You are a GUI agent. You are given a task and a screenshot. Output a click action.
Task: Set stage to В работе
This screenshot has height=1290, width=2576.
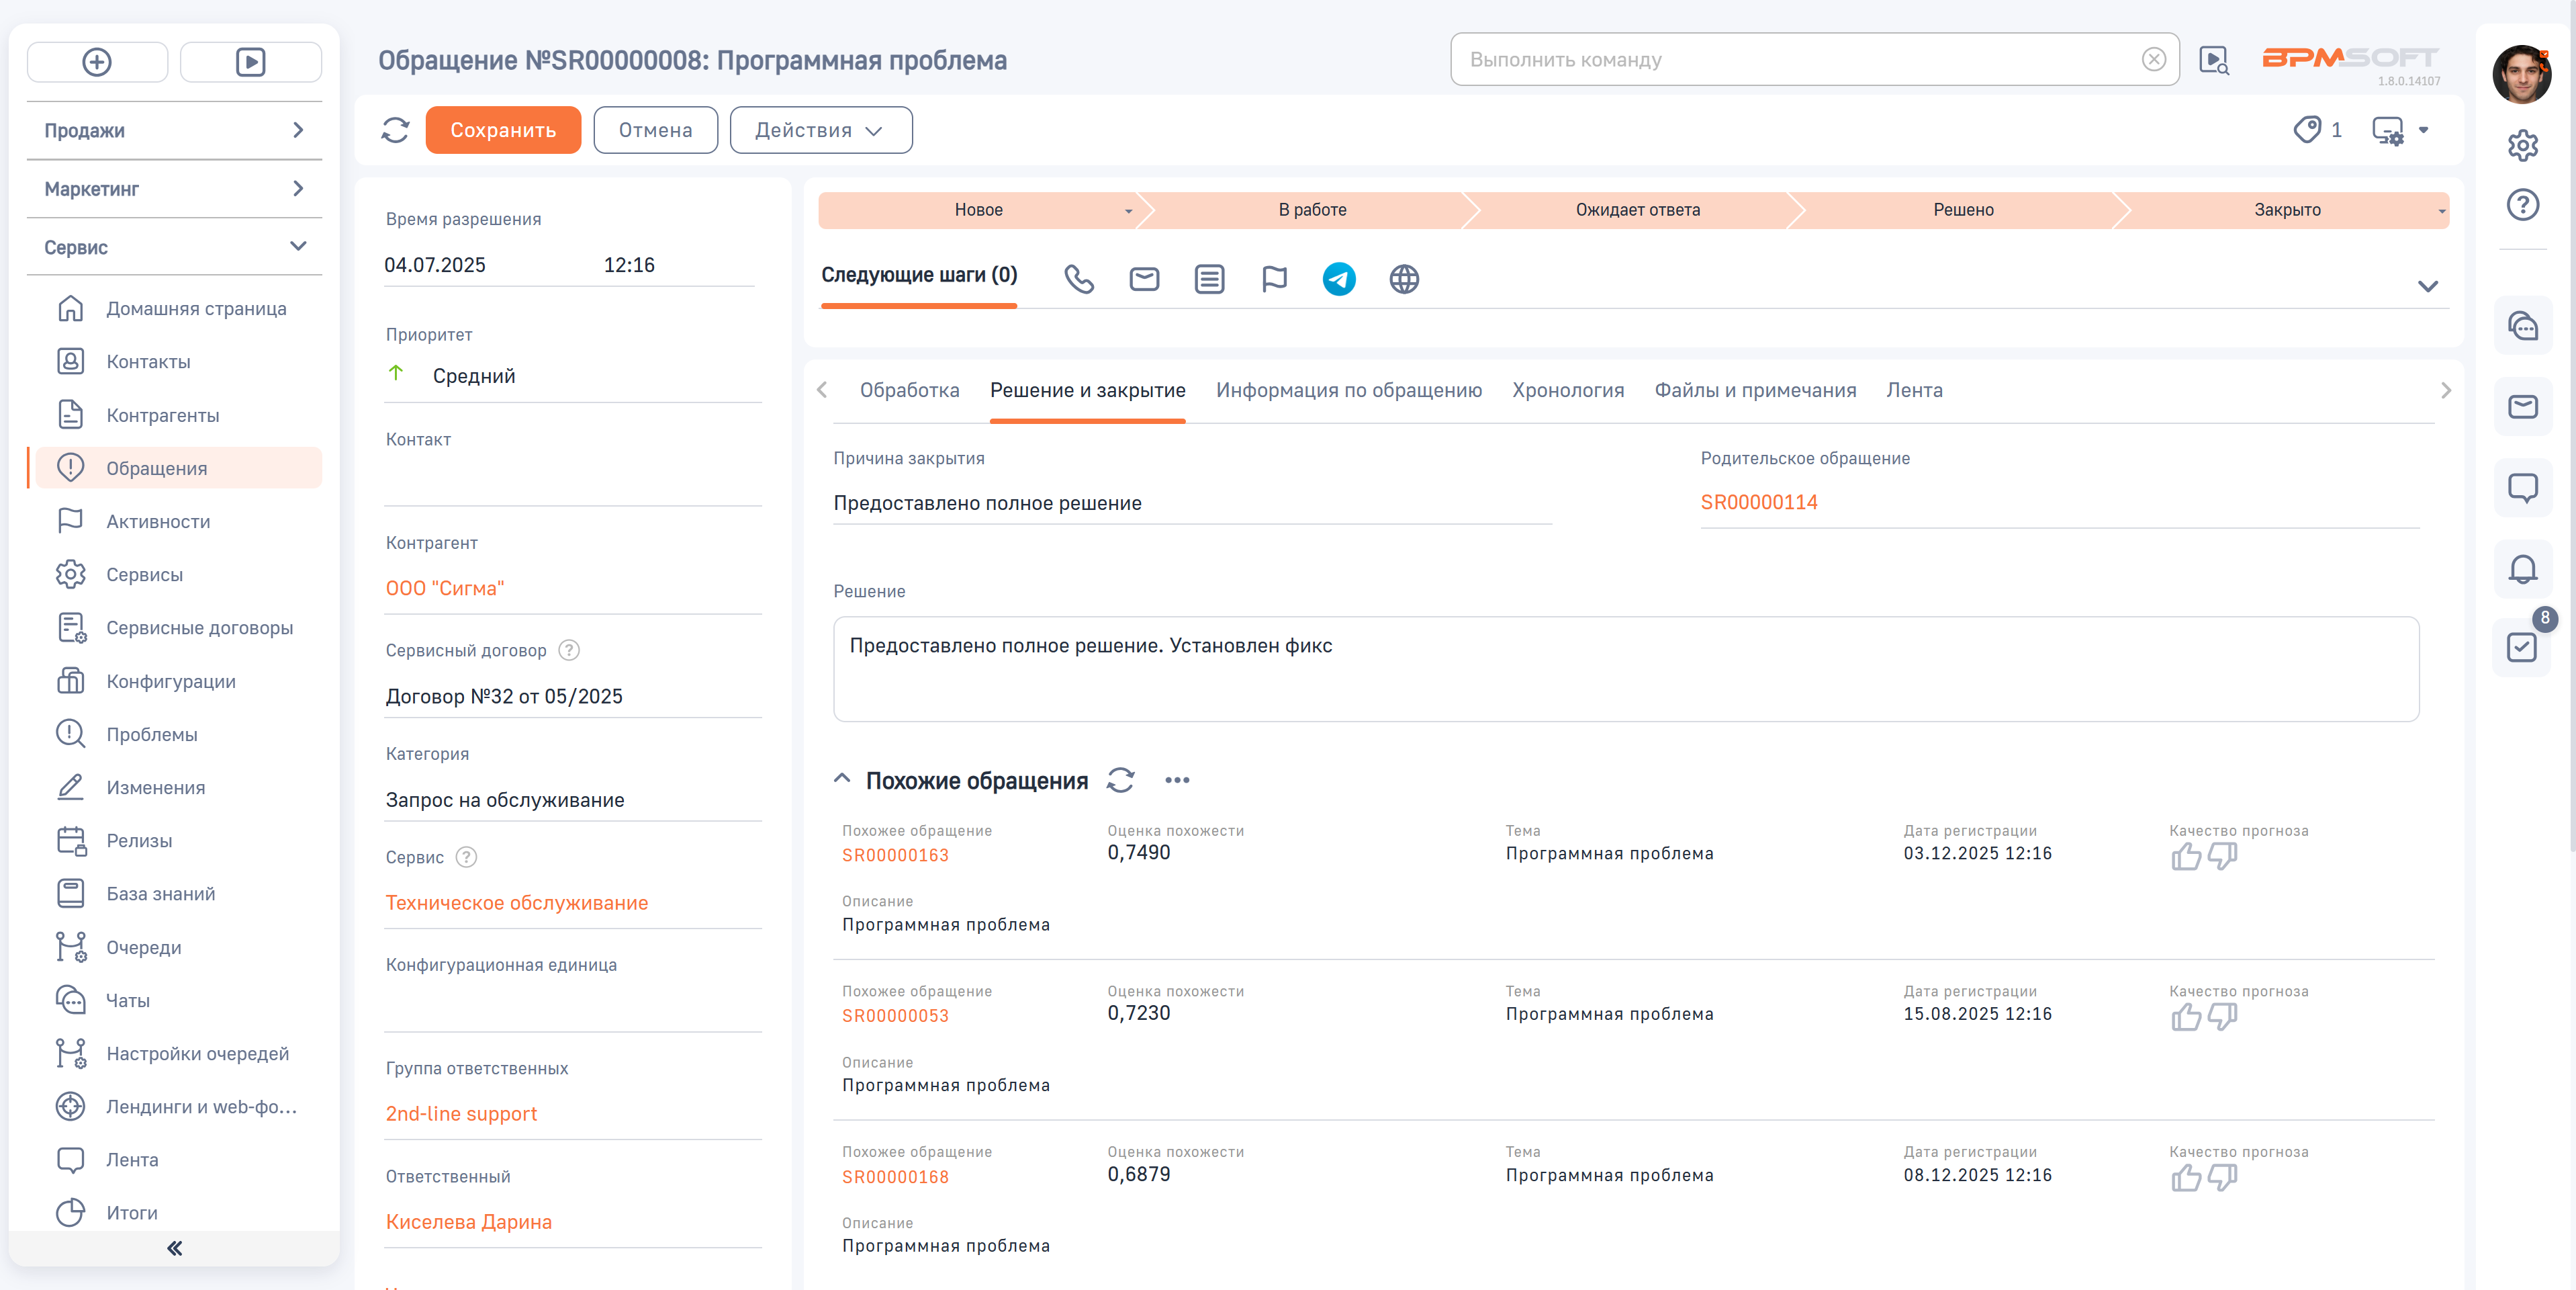(x=1312, y=210)
